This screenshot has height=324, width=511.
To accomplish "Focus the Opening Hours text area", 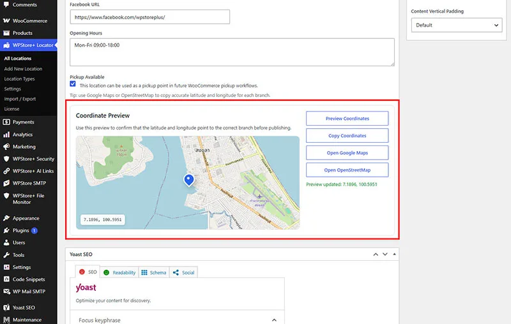I will click(x=232, y=52).
